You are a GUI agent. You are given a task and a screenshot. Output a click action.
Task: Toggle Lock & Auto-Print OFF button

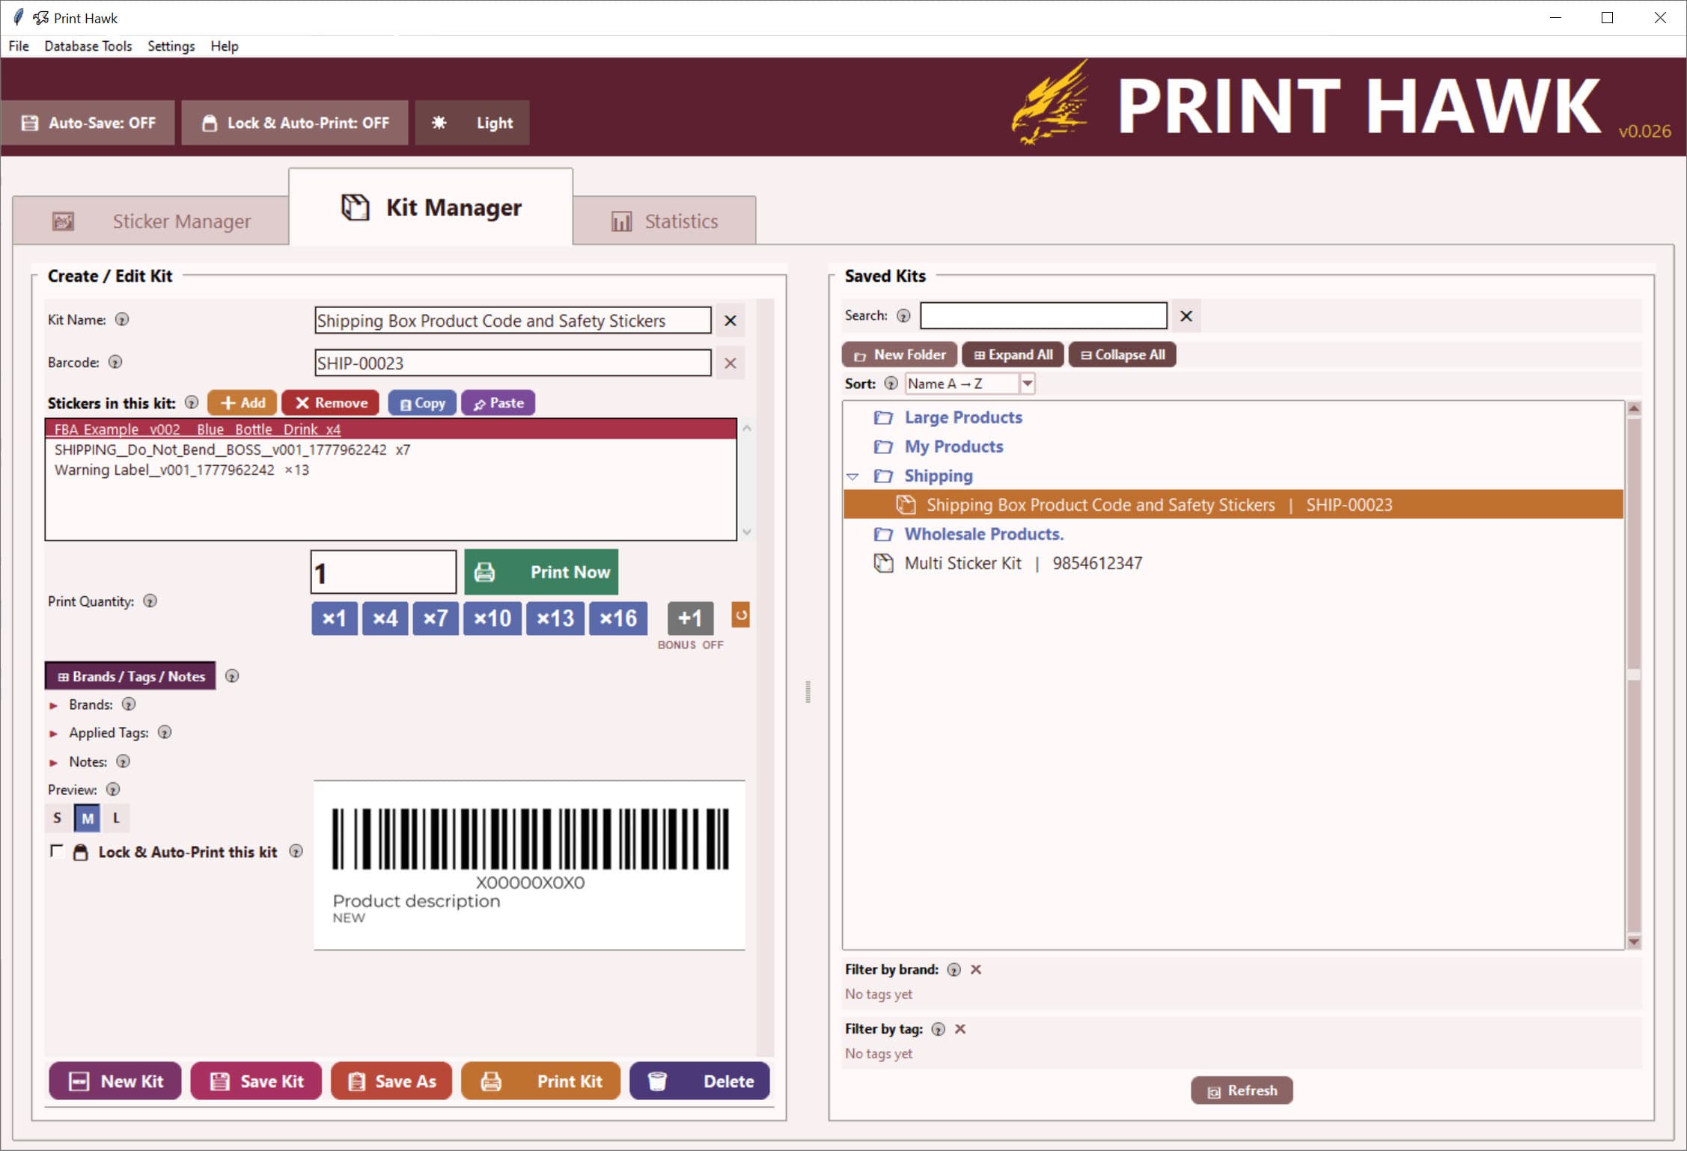pyautogui.click(x=295, y=123)
